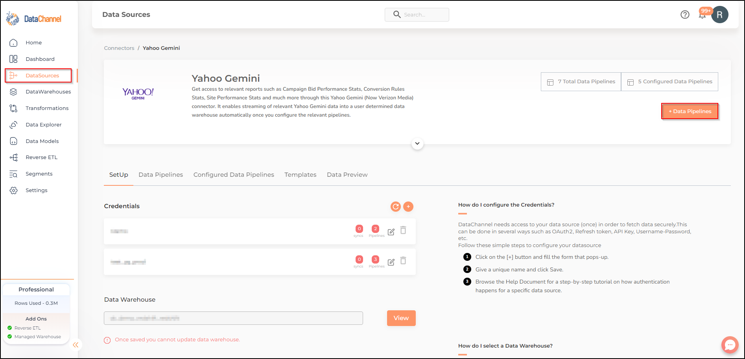This screenshot has height=359, width=745.
Task: Click the View data warehouse button
Action: [x=401, y=318]
